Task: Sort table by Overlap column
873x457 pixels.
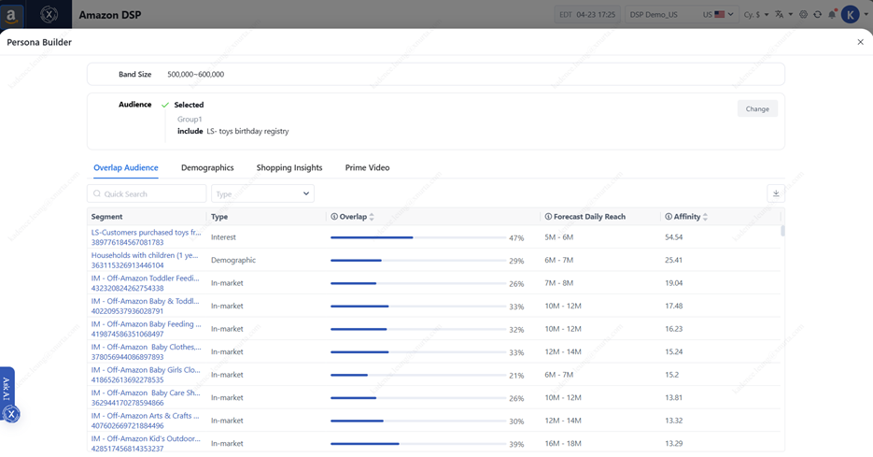Action: [372, 217]
